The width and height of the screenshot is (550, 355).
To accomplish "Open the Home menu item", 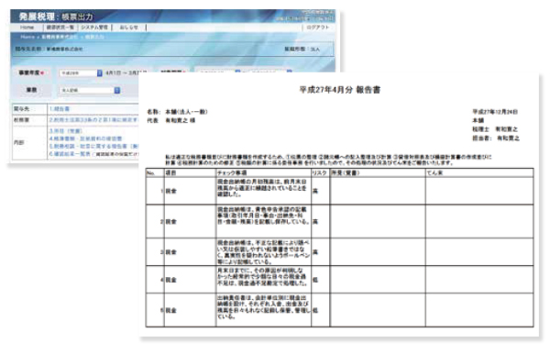I will click(x=27, y=28).
